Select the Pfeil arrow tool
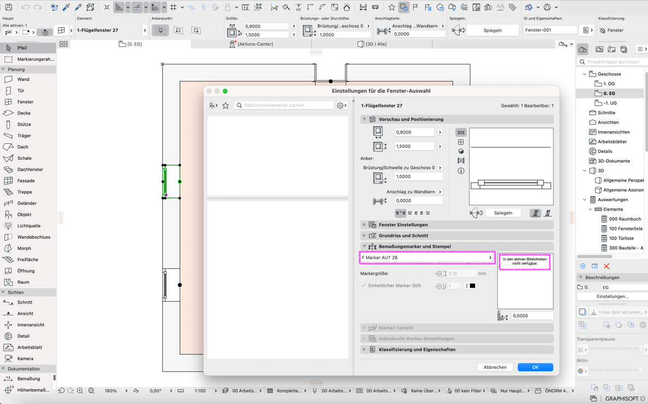 (28, 48)
